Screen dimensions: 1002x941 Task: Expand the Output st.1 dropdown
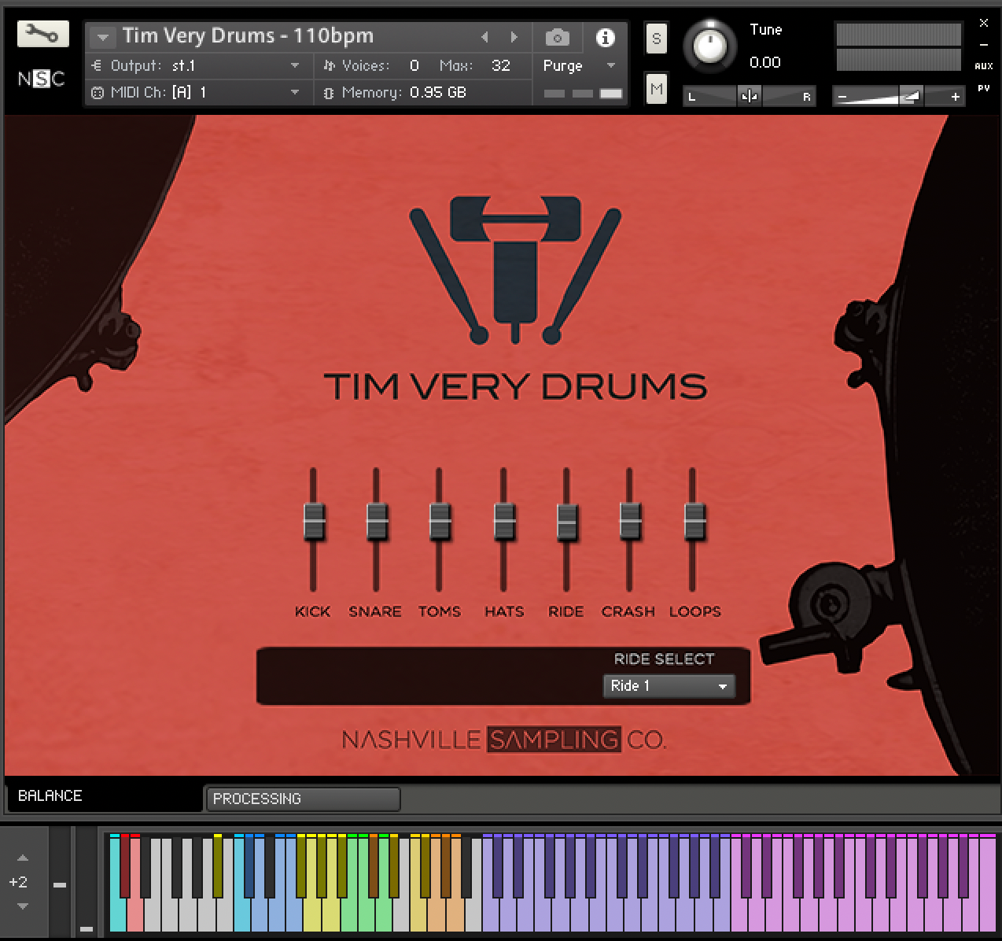click(294, 66)
